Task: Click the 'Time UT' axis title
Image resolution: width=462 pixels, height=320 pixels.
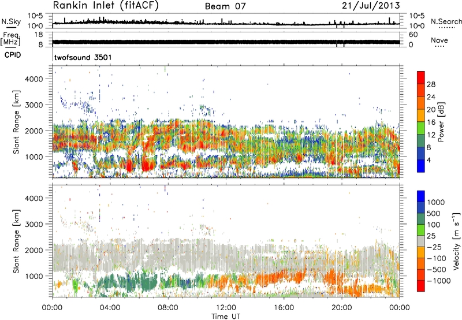Action: [x=226, y=317]
